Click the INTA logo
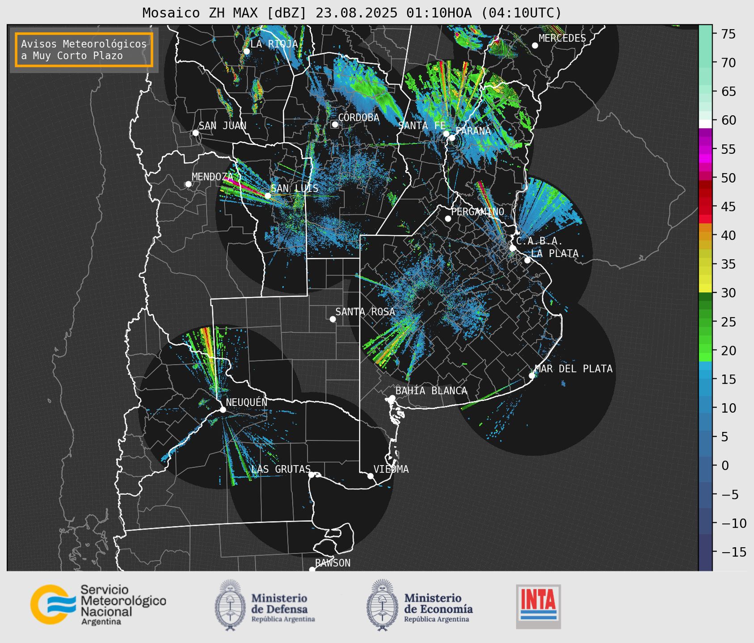Screen dimensions: 754x643 pos(539,606)
